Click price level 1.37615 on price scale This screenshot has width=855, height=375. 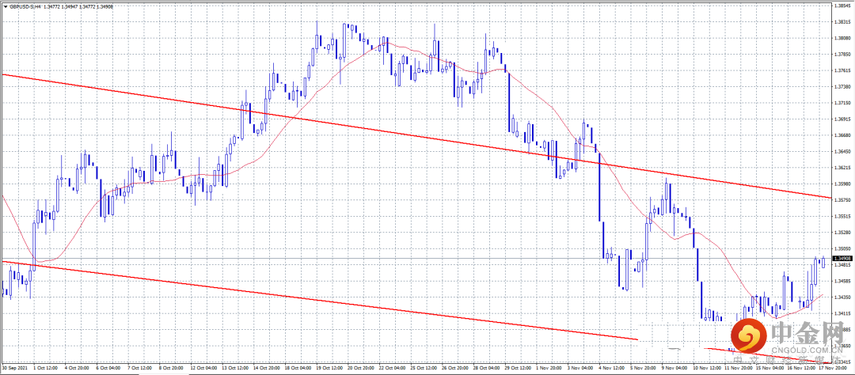pos(844,70)
